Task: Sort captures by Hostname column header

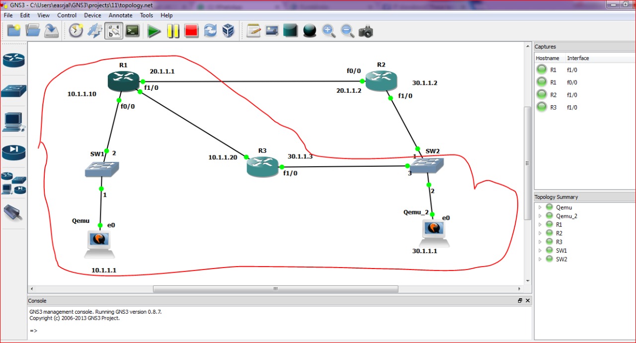Action: pyautogui.click(x=548, y=58)
